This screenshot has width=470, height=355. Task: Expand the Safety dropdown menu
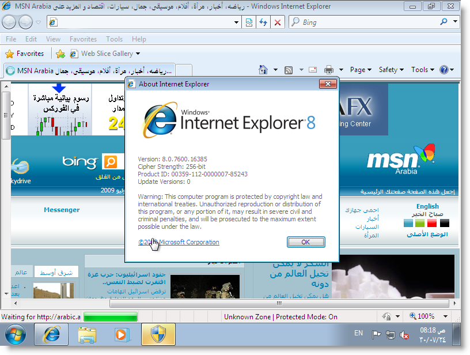[391, 70]
